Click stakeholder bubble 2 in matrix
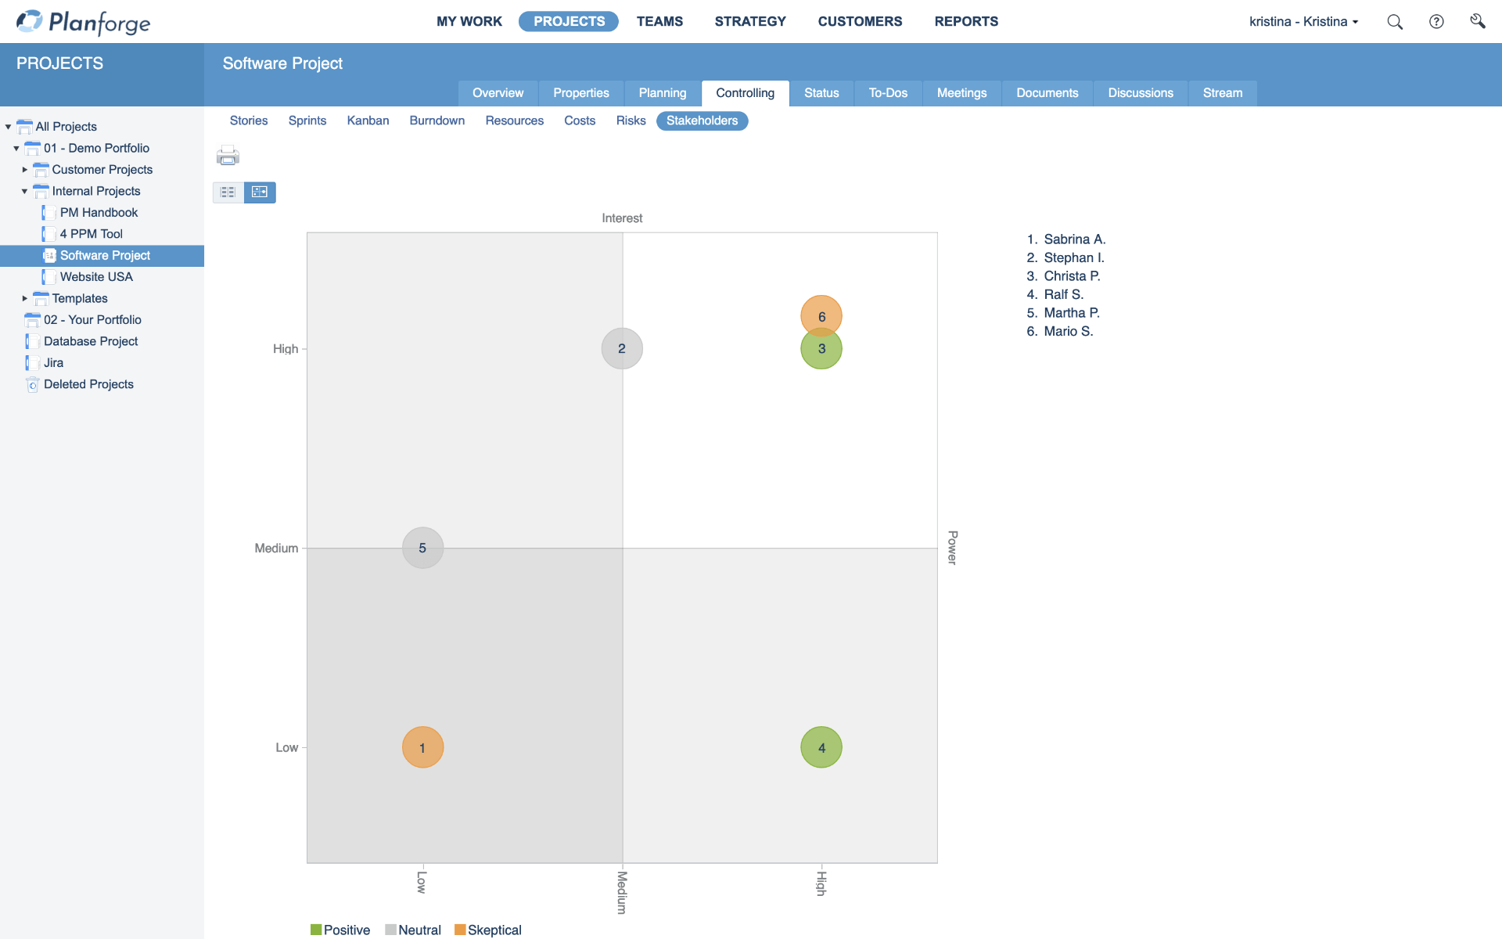This screenshot has height=939, width=1502. (x=622, y=348)
